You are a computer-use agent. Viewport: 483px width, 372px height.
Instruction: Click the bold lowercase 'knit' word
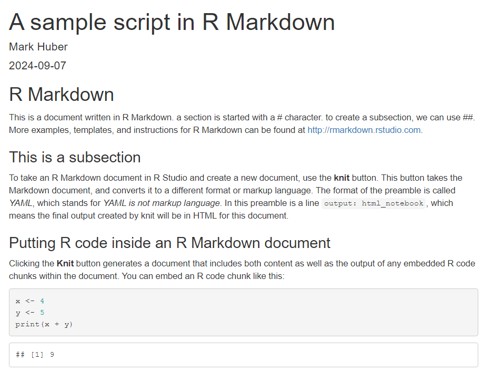pos(341,178)
